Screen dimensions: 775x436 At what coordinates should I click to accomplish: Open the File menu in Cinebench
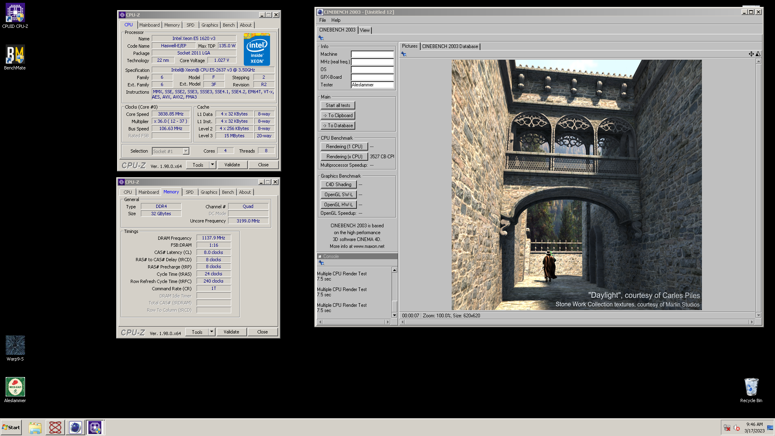323,20
